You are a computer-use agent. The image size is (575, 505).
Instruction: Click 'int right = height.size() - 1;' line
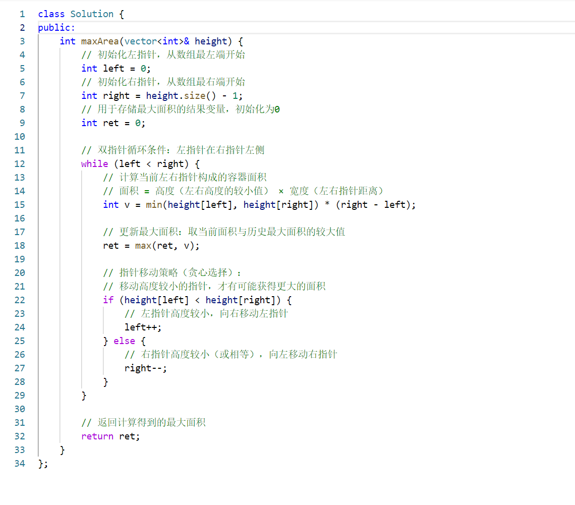pyautogui.click(x=162, y=96)
